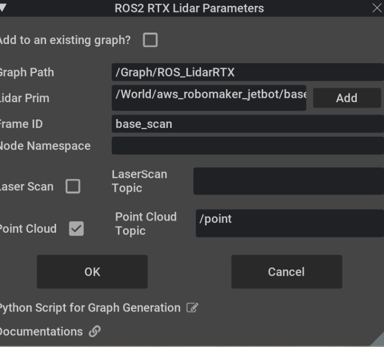Close the ROS2 RTX Lidar Parameters dialog
The height and width of the screenshot is (347, 384).
(x=377, y=8)
